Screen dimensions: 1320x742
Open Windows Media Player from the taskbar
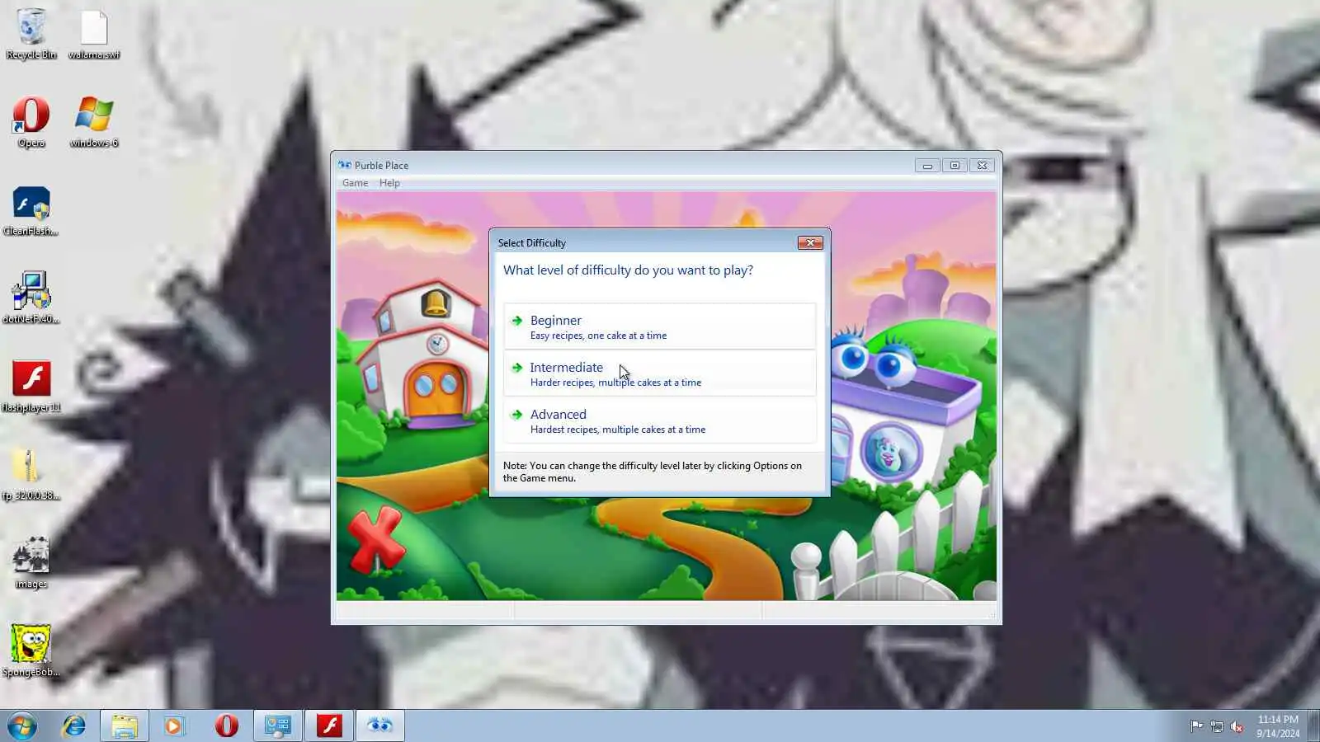point(174,726)
